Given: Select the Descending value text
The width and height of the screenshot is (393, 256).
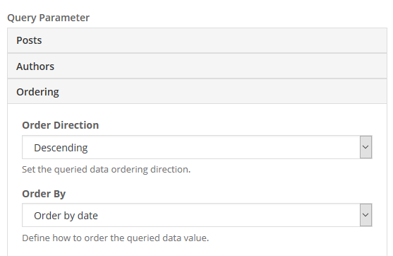Looking at the screenshot, I should (x=61, y=148).
